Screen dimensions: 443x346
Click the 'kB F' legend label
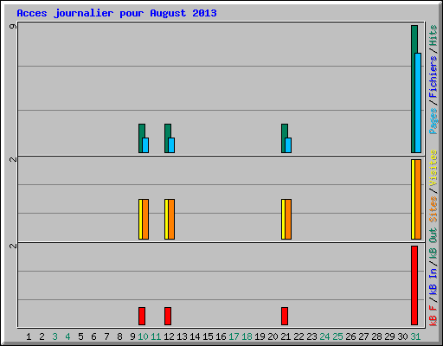(433, 315)
